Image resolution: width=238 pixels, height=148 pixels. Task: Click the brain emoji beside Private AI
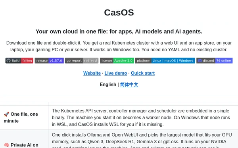coord(6,145)
